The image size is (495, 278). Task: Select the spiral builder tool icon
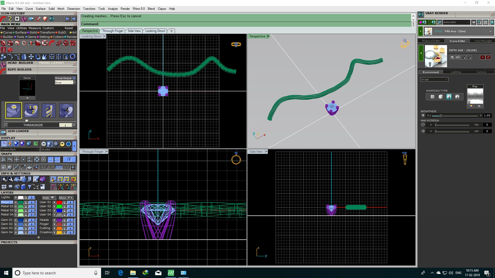10,50
